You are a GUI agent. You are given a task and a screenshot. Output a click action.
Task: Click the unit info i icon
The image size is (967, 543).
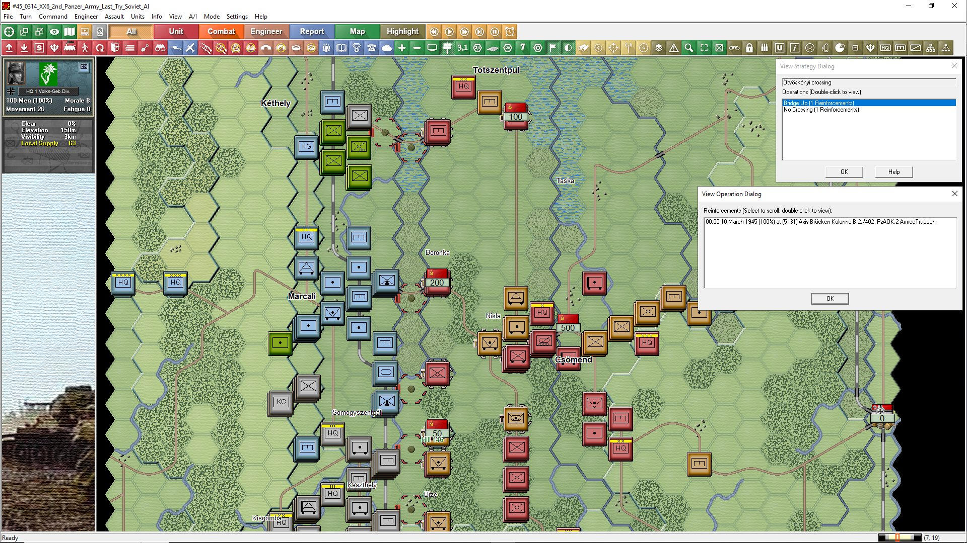pos(795,48)
